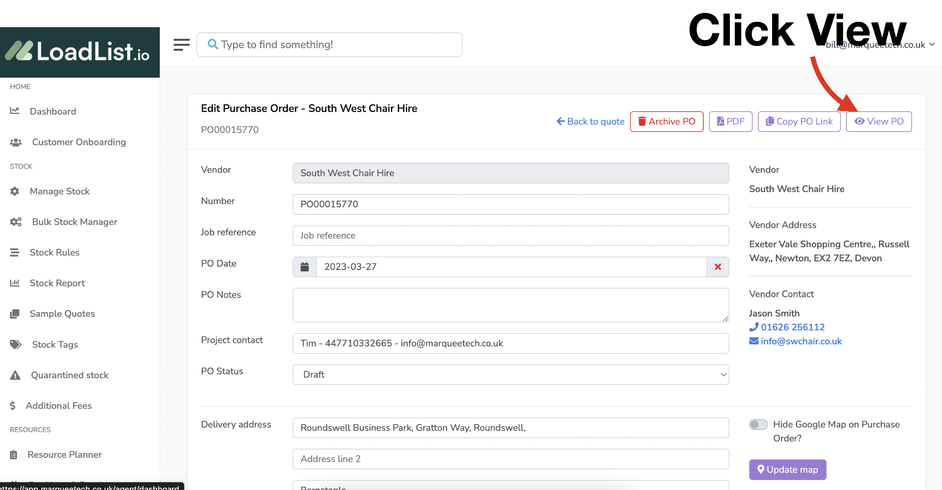
Task: Toggle the hamburger sidebar menu icon
Action: pyautogui.click(x=181, y=45)
